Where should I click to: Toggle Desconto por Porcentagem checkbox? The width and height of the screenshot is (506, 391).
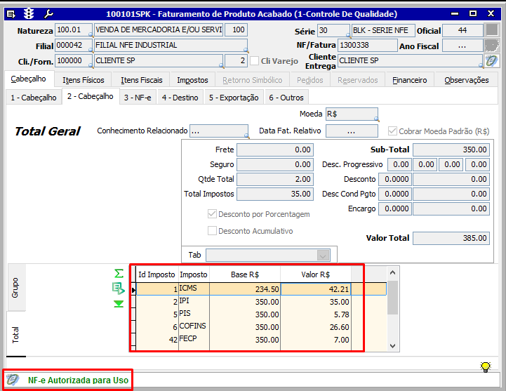[212, 214]
